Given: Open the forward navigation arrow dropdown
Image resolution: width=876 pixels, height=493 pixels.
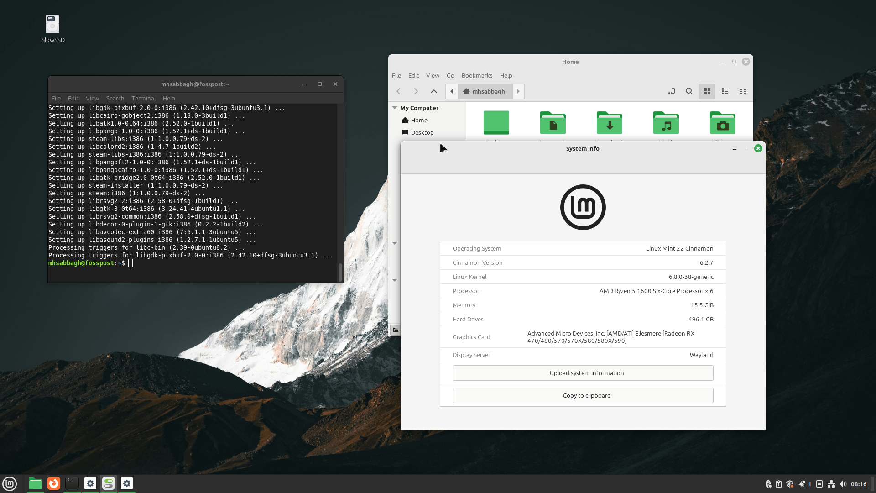Looking at the screenshot, I should pos(416,91).
